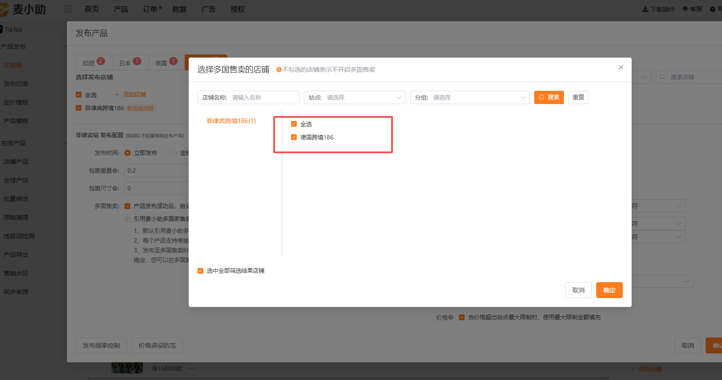Screen dimensions: 722x380
Task: Click the 确定 confirm button in dialog
Action: click(609, 290)
